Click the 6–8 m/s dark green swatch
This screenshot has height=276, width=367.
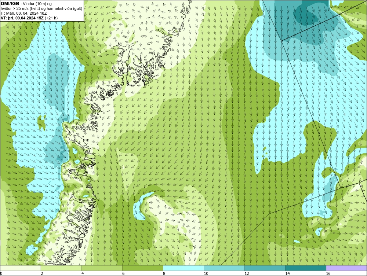coord(143,268)
